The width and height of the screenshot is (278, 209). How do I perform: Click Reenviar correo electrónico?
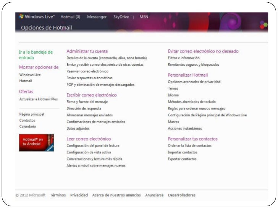point(87,71)
